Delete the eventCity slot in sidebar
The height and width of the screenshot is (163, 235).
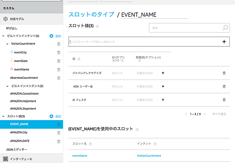pos(58,52)
